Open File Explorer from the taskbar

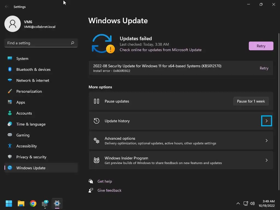pyautogui.click(x=21, y=203)
